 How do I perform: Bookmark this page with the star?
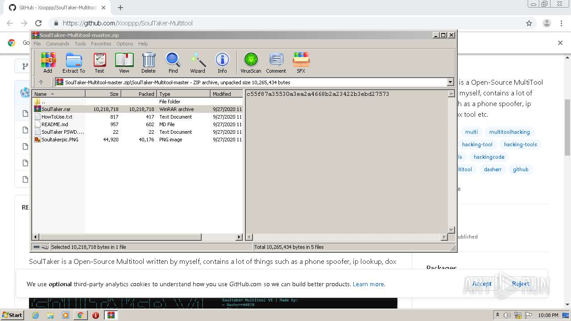[x=529, y=23]
